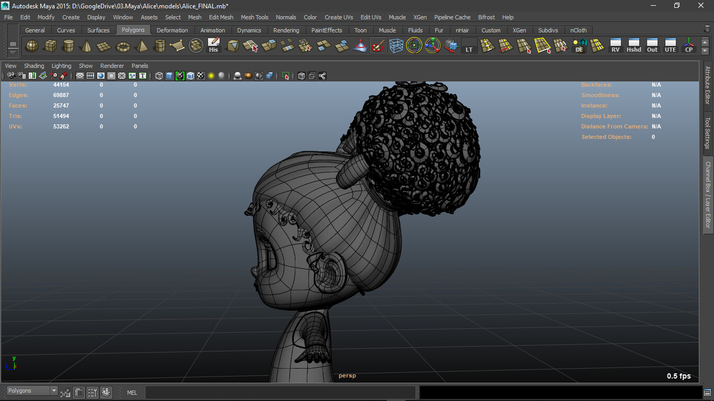Open the viewport Show menu
714x401 pixels.
click(x=86, y=66)
